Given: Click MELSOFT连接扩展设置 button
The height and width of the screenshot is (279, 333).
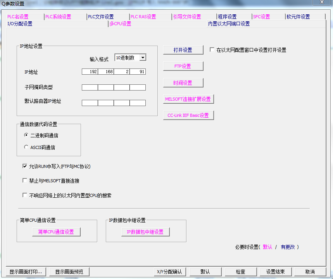Looking at the screenshot, I should click(x=188, y=99).
